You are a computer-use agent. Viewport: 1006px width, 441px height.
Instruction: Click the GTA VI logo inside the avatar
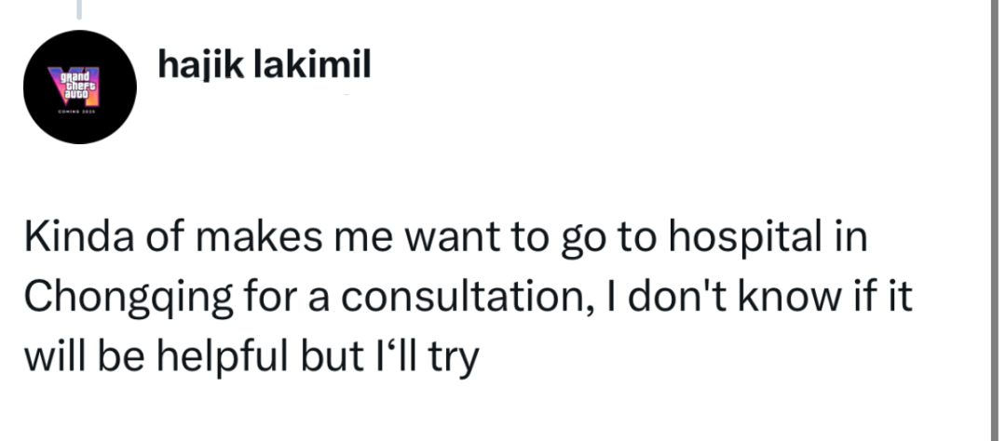pos(75,86)
